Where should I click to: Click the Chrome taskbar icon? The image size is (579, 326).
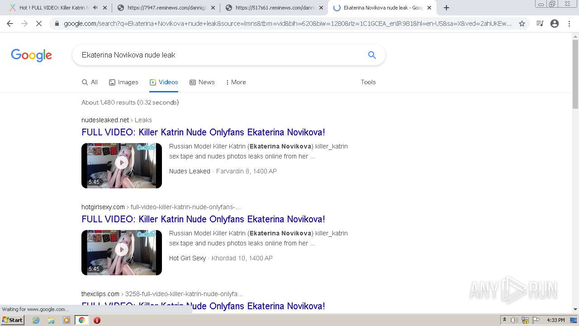(81, 320)
